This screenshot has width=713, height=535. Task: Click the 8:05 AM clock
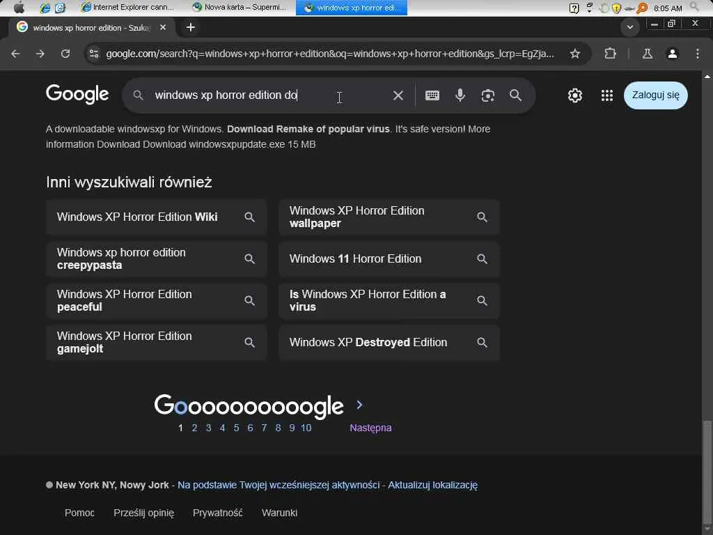point(668,8)
